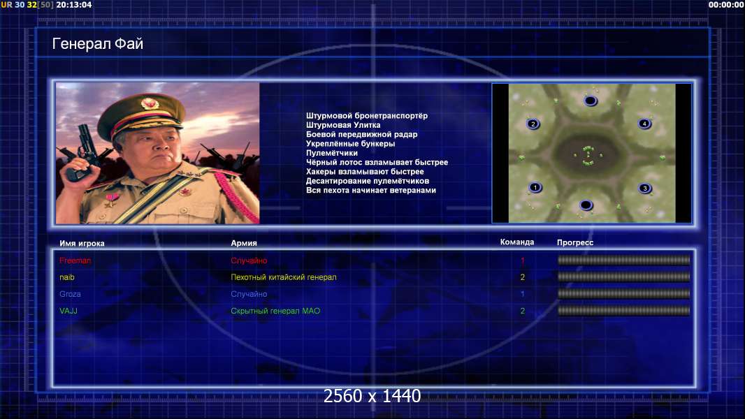Click 'Вся пехота начинает ветеранами' line
This screenshot has height=419, width=745.
click(x=370, y=190)
